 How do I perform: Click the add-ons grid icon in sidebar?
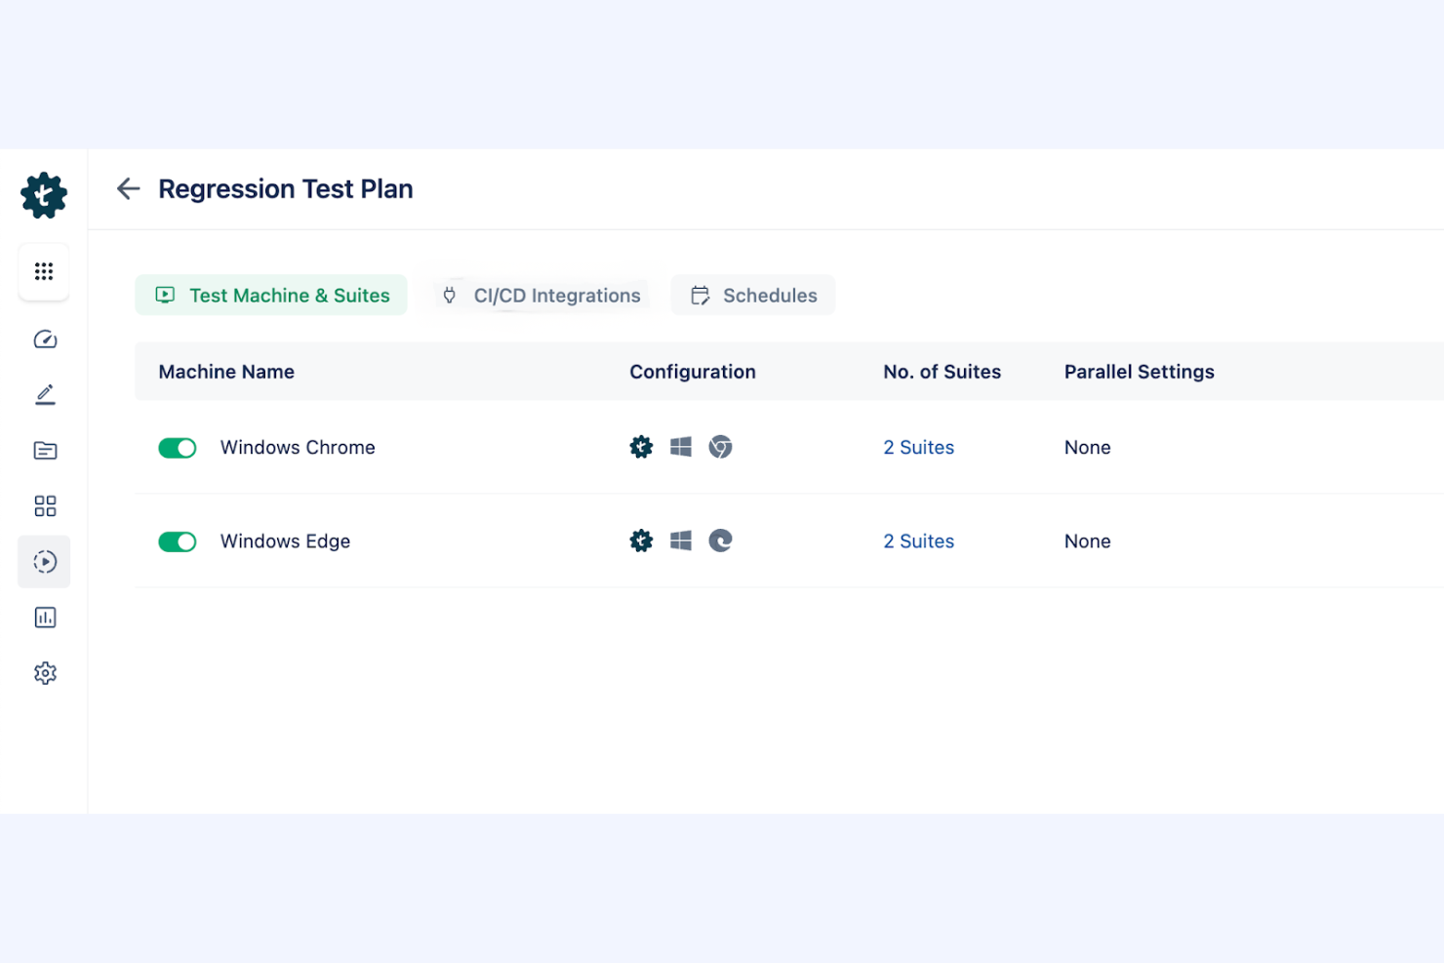pos(44,505)
